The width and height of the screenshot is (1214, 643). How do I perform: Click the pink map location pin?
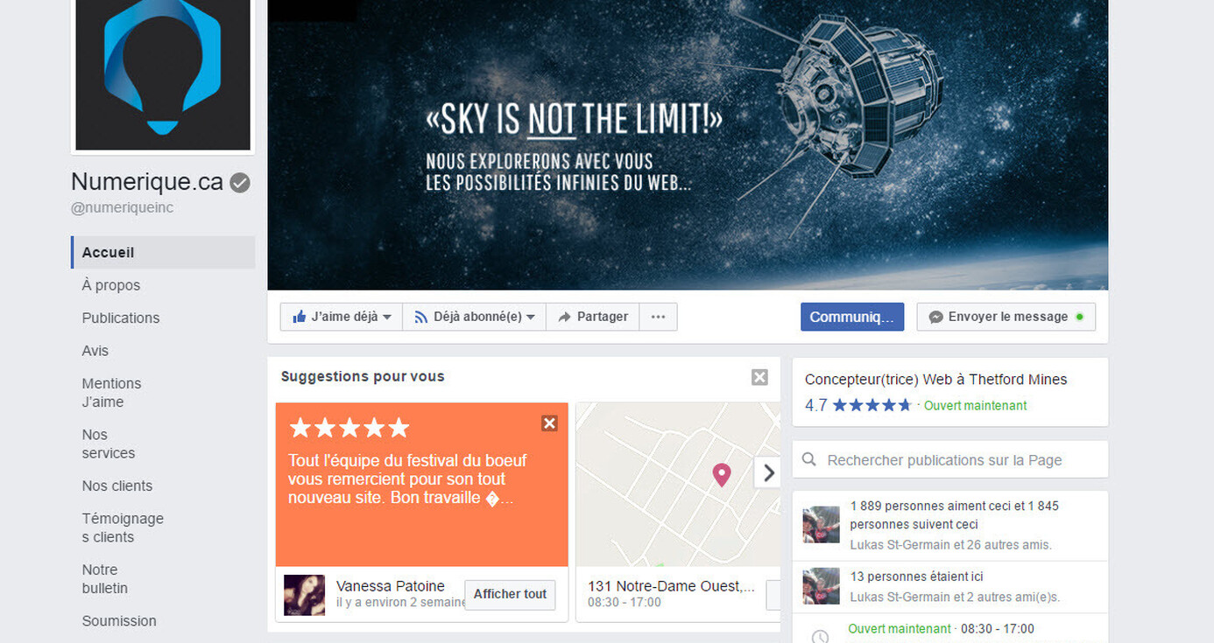tap(722, 474)
